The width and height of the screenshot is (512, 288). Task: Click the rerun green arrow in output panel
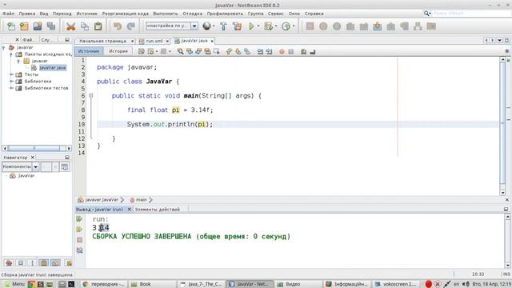[79, 218]
